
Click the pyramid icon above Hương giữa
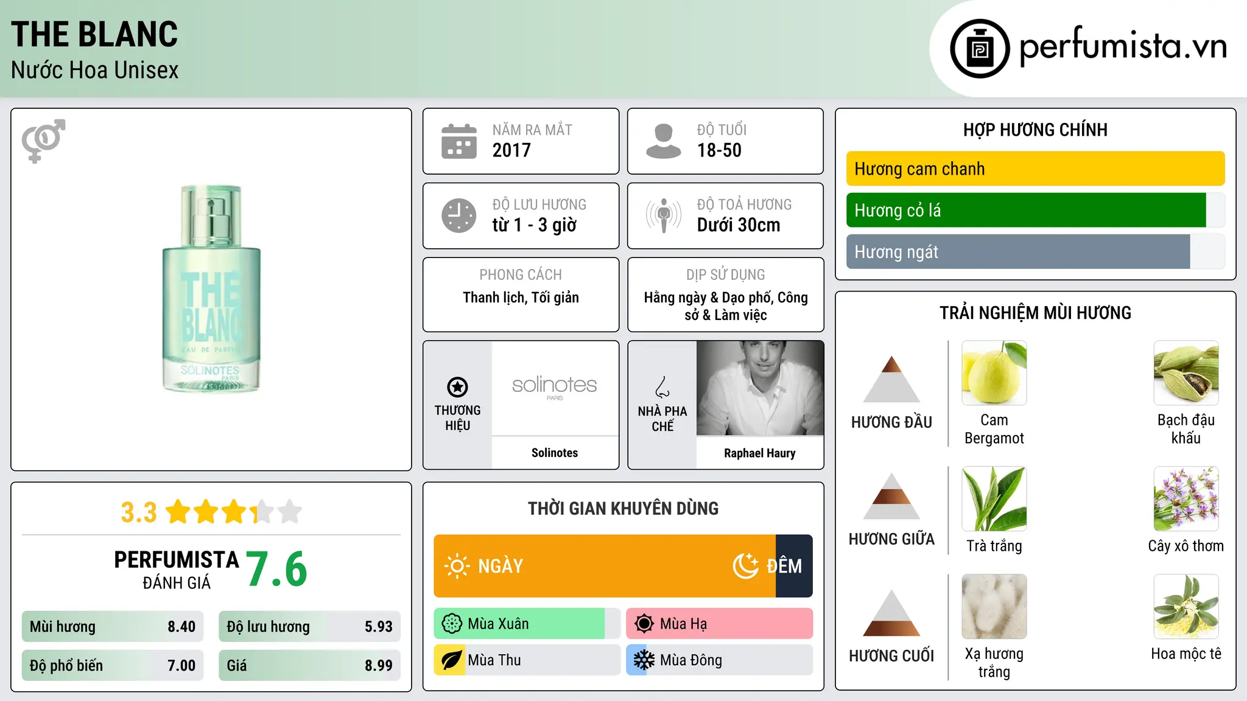[892, 496]
